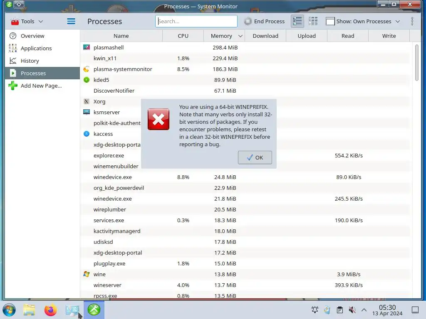Open the green wrench taskbar app

click(x=94, y=310)
